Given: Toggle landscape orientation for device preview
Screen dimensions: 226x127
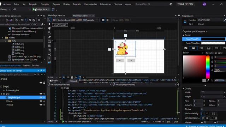Looking at the screenshot, I should pyautogui.click(x=103, y=20).
